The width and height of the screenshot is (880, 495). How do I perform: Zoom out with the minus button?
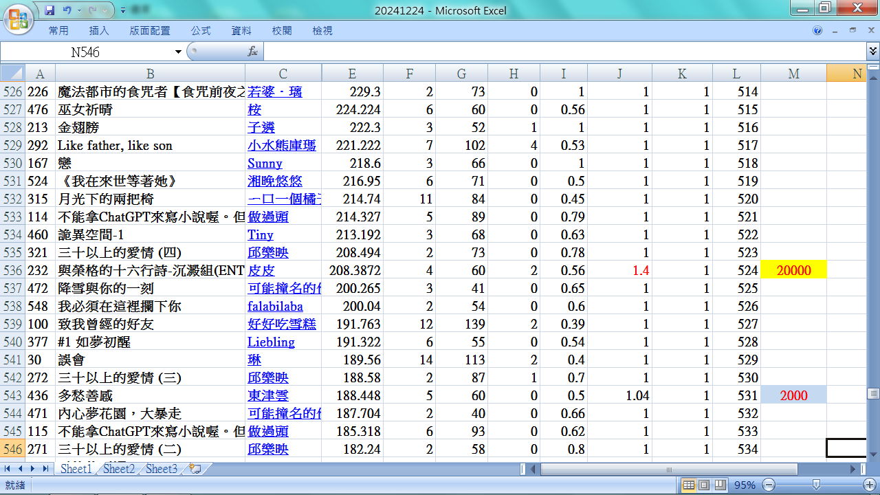(769, 485)
